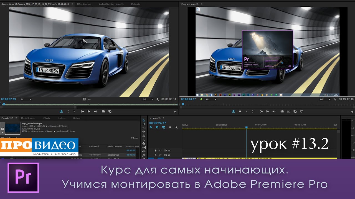This screenshot has height=199, width=355.
Task: Select the Rate Stretch tool
Action: tap(144, 140)
